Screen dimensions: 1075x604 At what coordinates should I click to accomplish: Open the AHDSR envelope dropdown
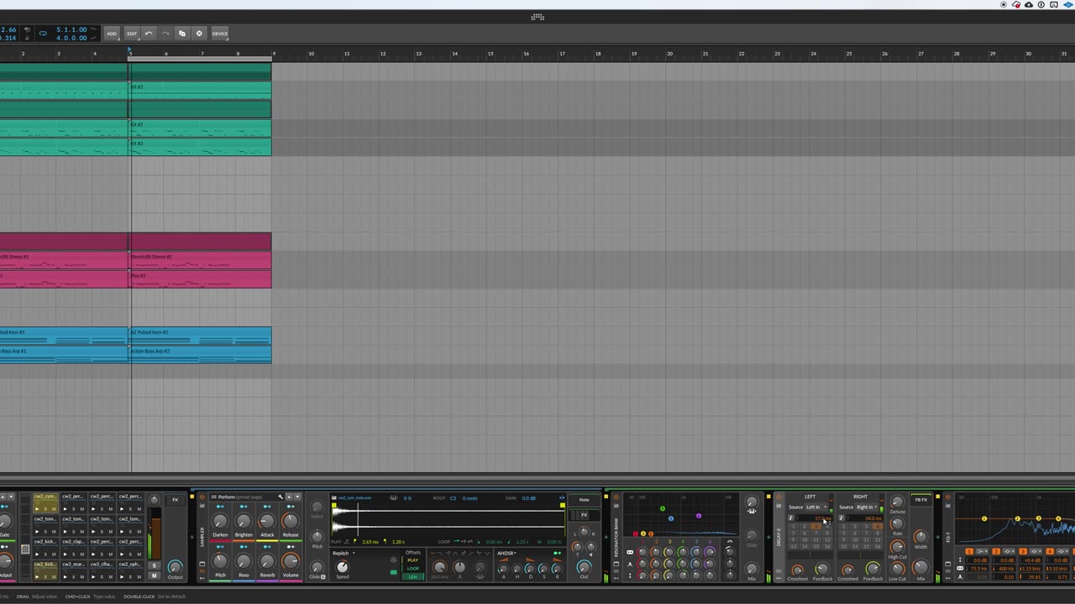pos(506,554)
